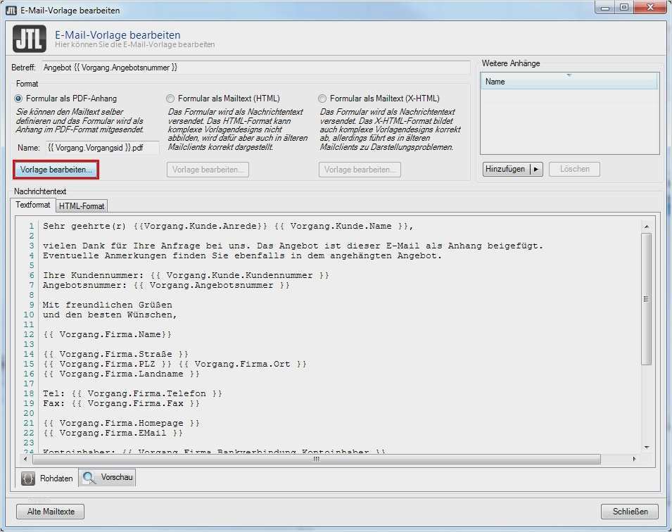The width and height of the screenshot is (672, 532).
Task: Click the editor scroll-right arrow
Action: (634, 459)
